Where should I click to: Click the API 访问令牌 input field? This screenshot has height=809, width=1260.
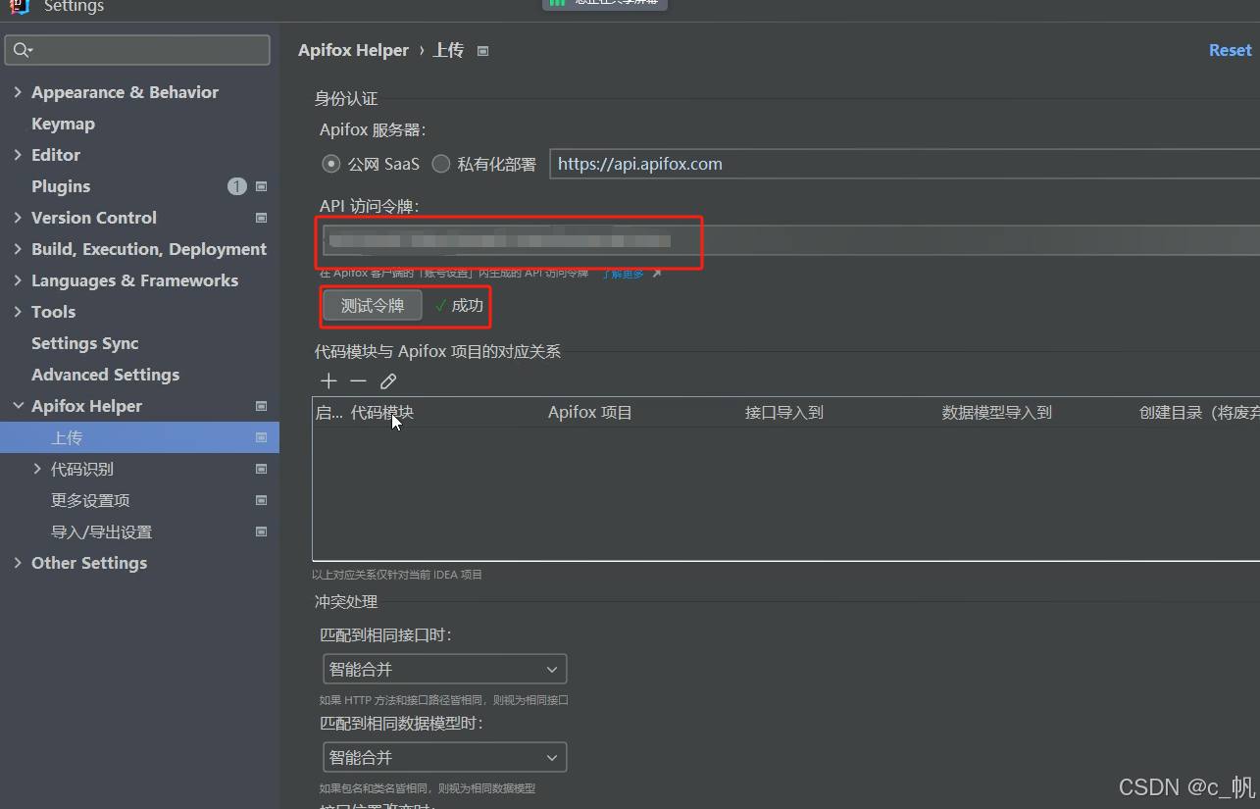789,240
